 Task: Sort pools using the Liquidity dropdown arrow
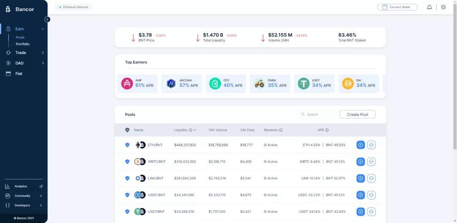pyautogui.click(x=195, y=130)
